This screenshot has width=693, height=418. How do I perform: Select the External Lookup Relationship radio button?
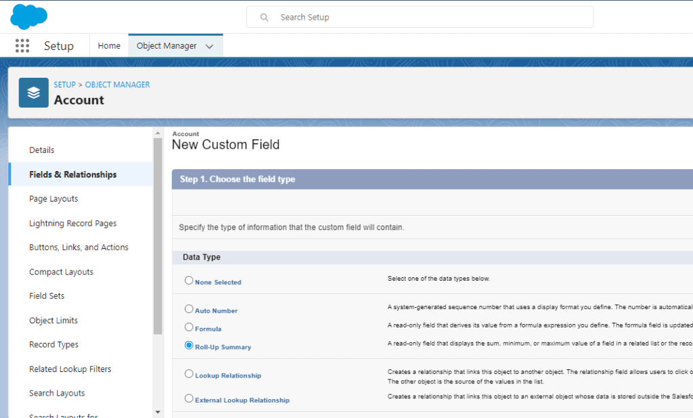click(x=189, y=398)
